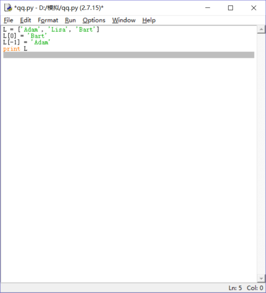This screenshot has height=293, width=266.
Task: Open the Help menu
Action: point(149,20)
